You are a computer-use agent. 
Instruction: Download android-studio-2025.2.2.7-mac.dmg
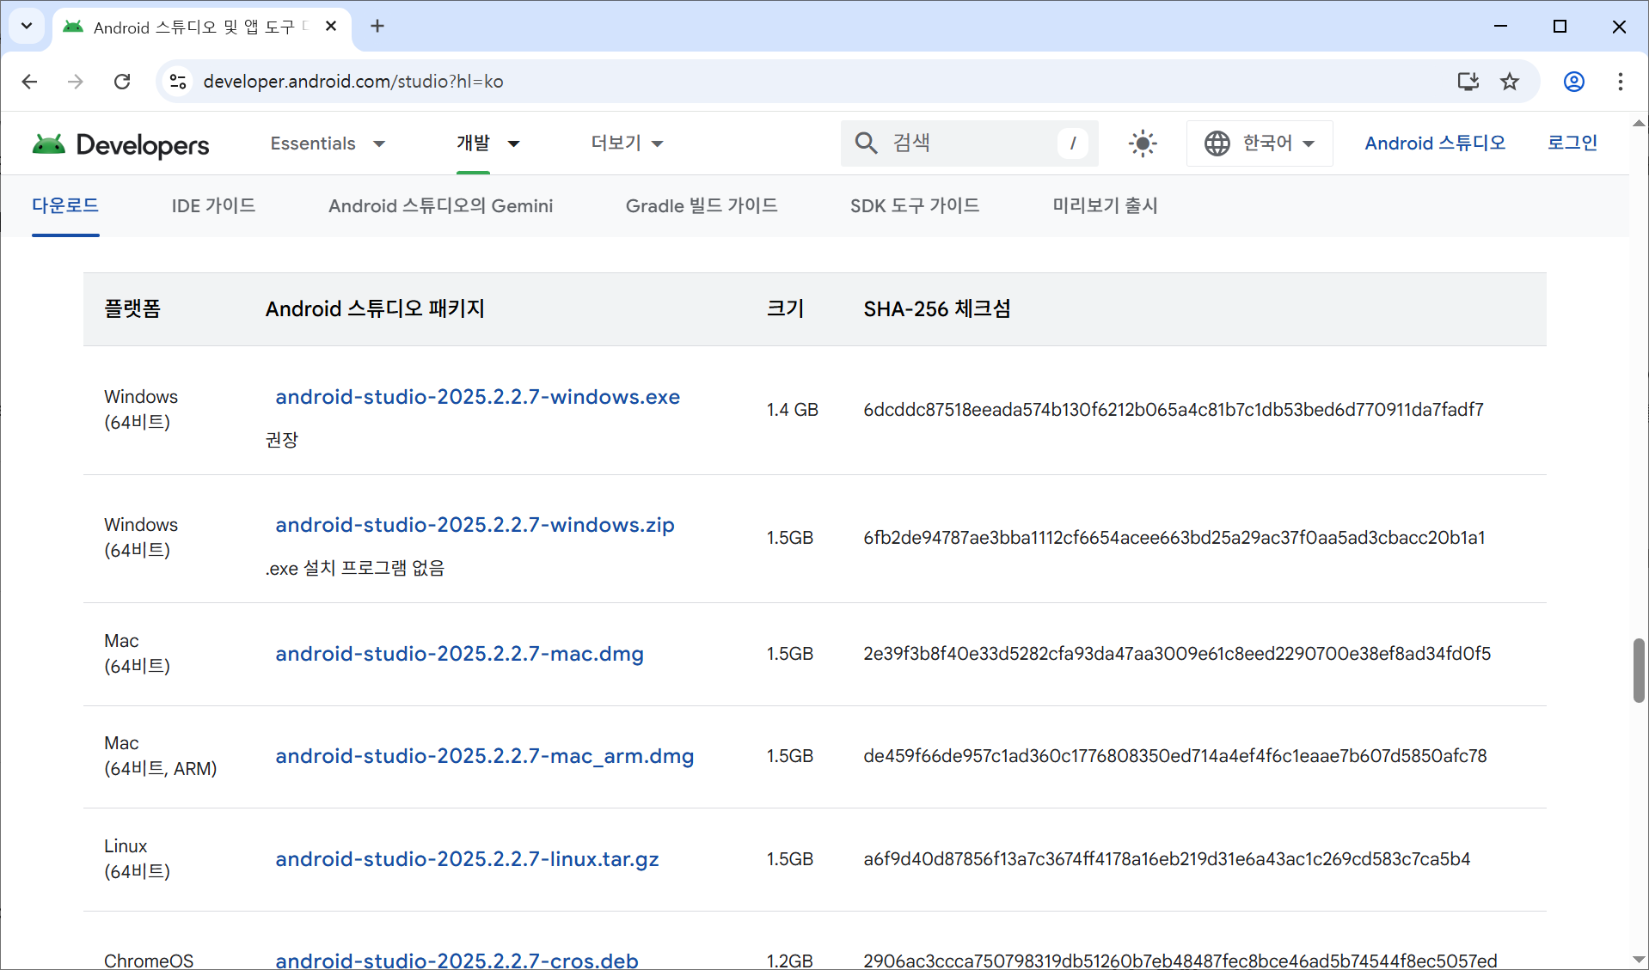click(459, 654)
